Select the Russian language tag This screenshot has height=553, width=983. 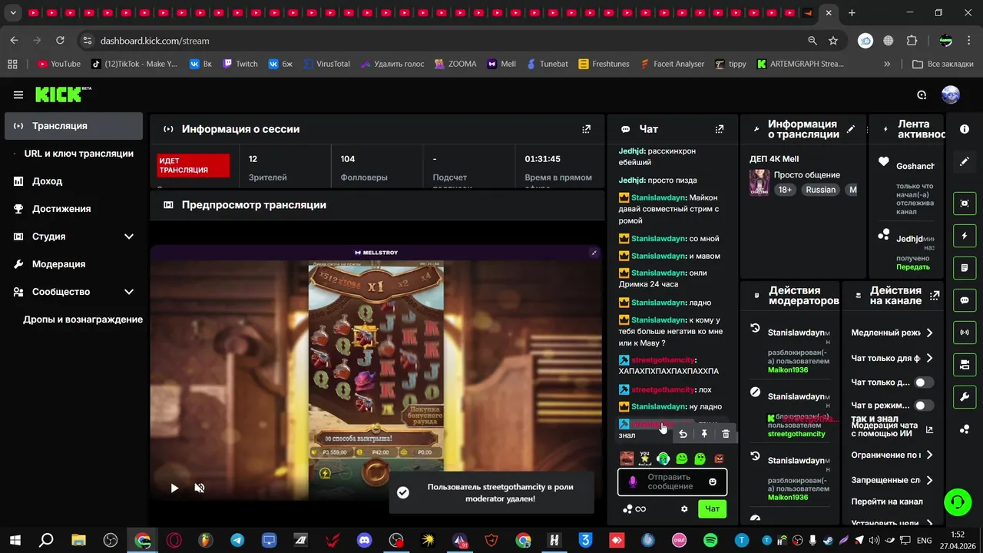click(820, 190)
